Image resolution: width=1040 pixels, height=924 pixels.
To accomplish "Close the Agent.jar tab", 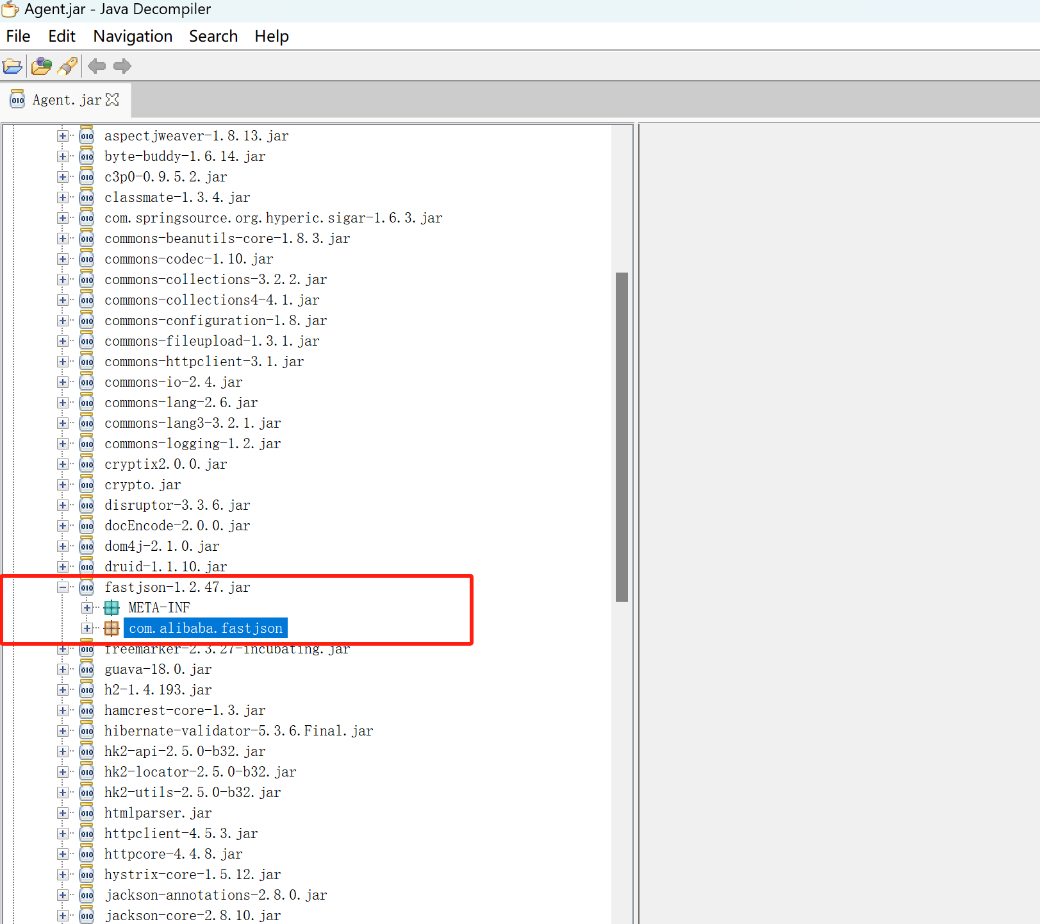I will click(x=113, y=99).
